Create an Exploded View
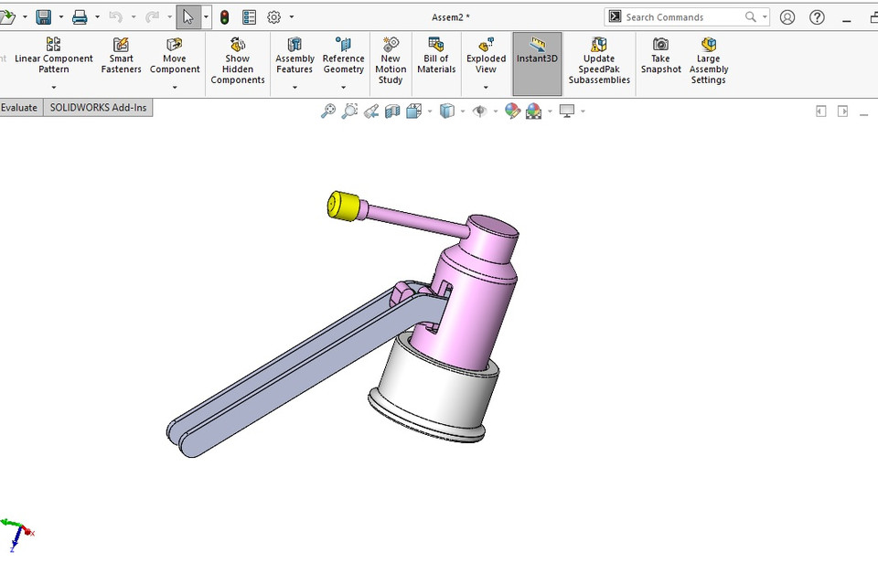This screenshot has height=573, width=878. pos(486,58)
